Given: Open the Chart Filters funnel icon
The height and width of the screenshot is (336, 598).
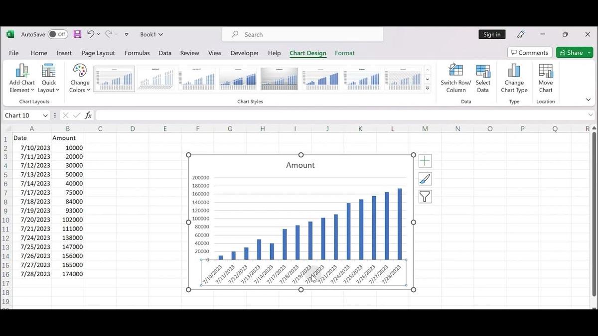Looking at the screenshot, I should [x=425, y=196].
